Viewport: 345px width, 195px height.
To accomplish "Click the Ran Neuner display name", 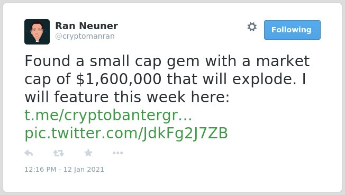I will click(x=87, y=26).
